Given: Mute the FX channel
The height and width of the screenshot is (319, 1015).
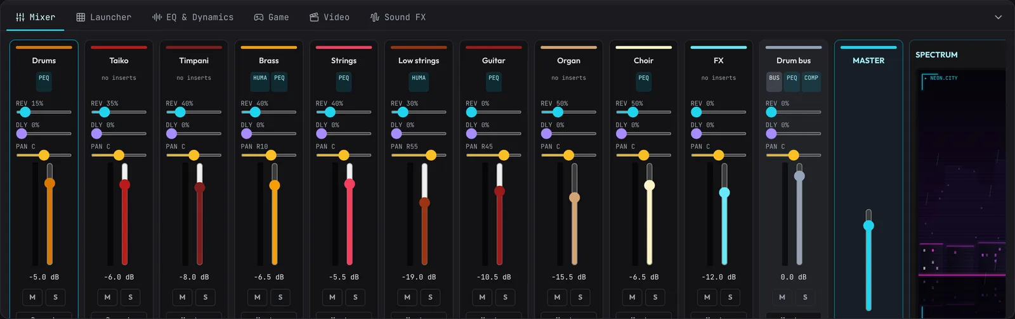Looking at the screenshot, I should pyautogui.click(x=707, y=297).
